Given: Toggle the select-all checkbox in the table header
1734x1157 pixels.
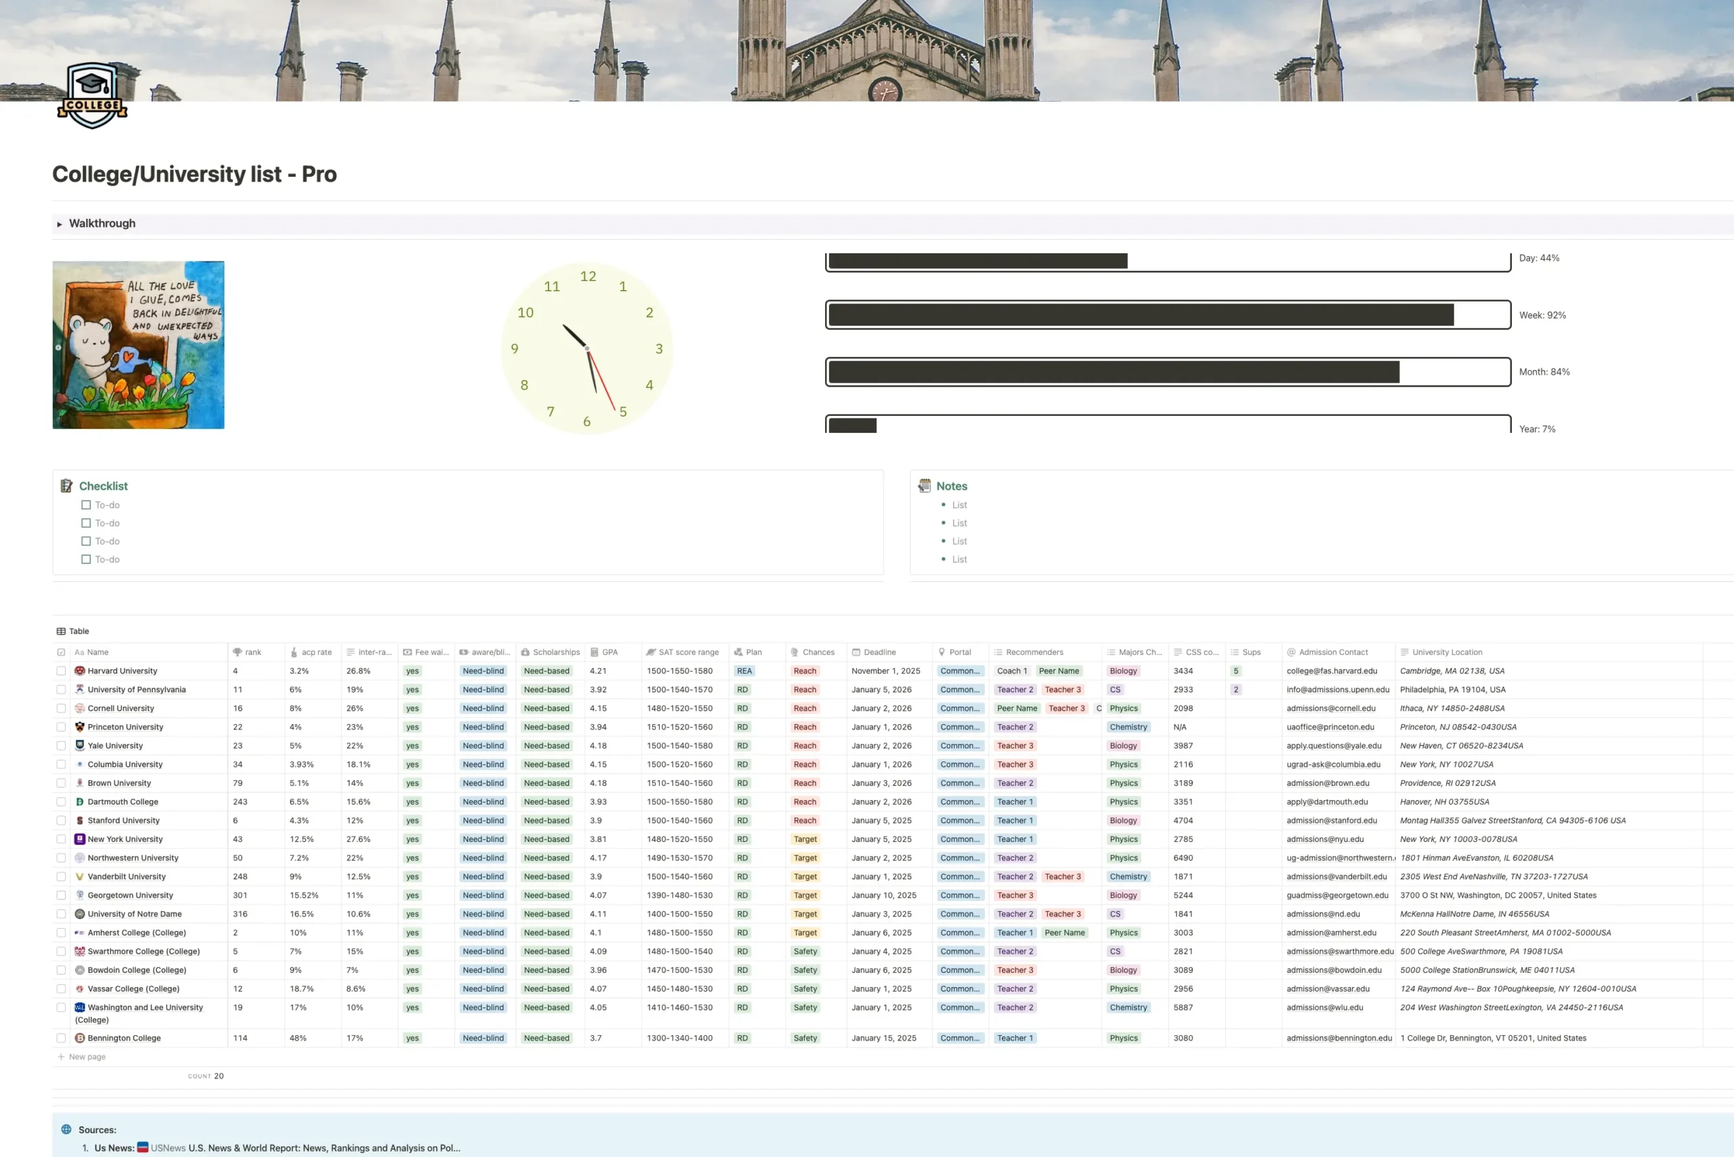Looking at the screenshot, I should click(60, 652).
